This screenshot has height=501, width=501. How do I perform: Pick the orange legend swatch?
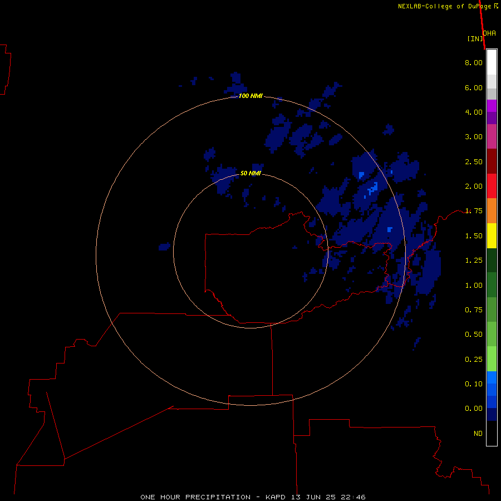pos(492,211)
